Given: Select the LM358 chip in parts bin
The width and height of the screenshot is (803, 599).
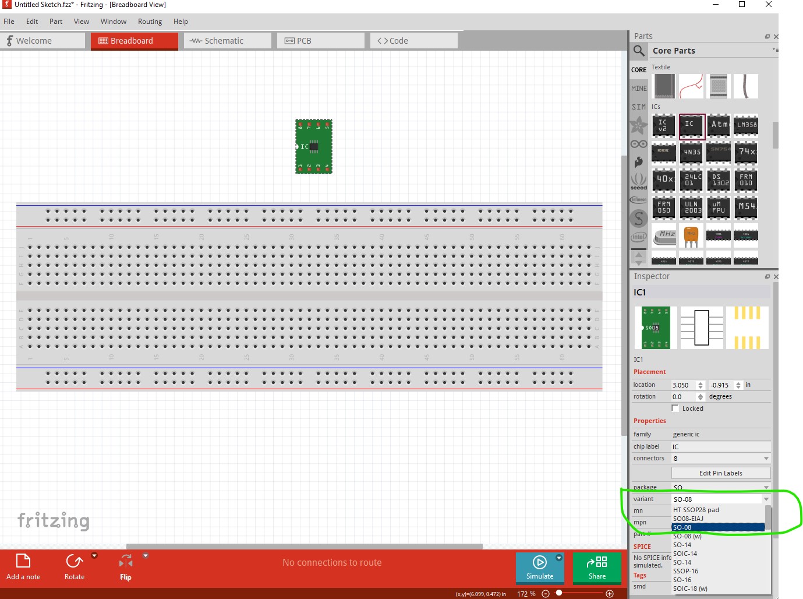Looking at the screenshot, I should (746, 125).
